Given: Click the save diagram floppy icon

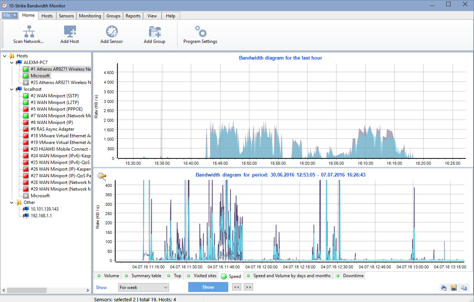Looking at the screenshot, I should click(454, 288).
